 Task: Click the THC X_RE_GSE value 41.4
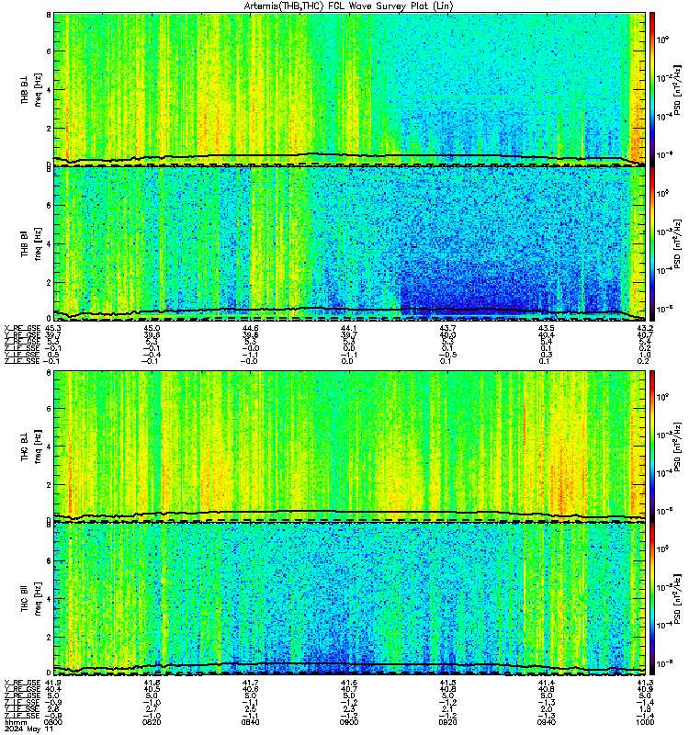[546, 683]
